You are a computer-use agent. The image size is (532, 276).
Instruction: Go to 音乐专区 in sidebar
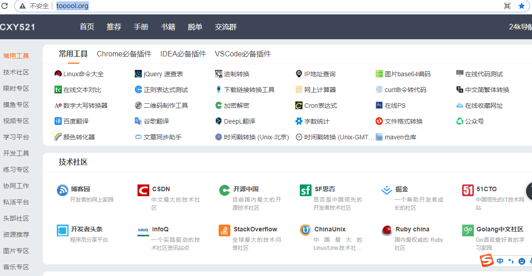16,267
